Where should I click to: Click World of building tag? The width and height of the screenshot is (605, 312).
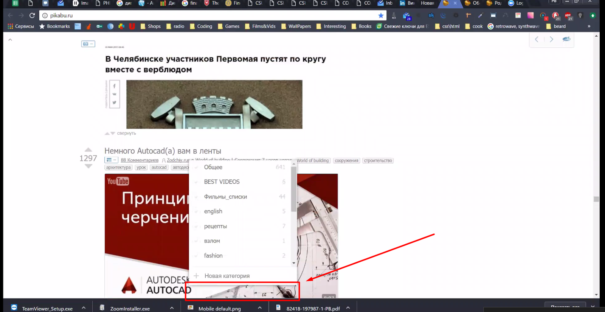[313, 160]
